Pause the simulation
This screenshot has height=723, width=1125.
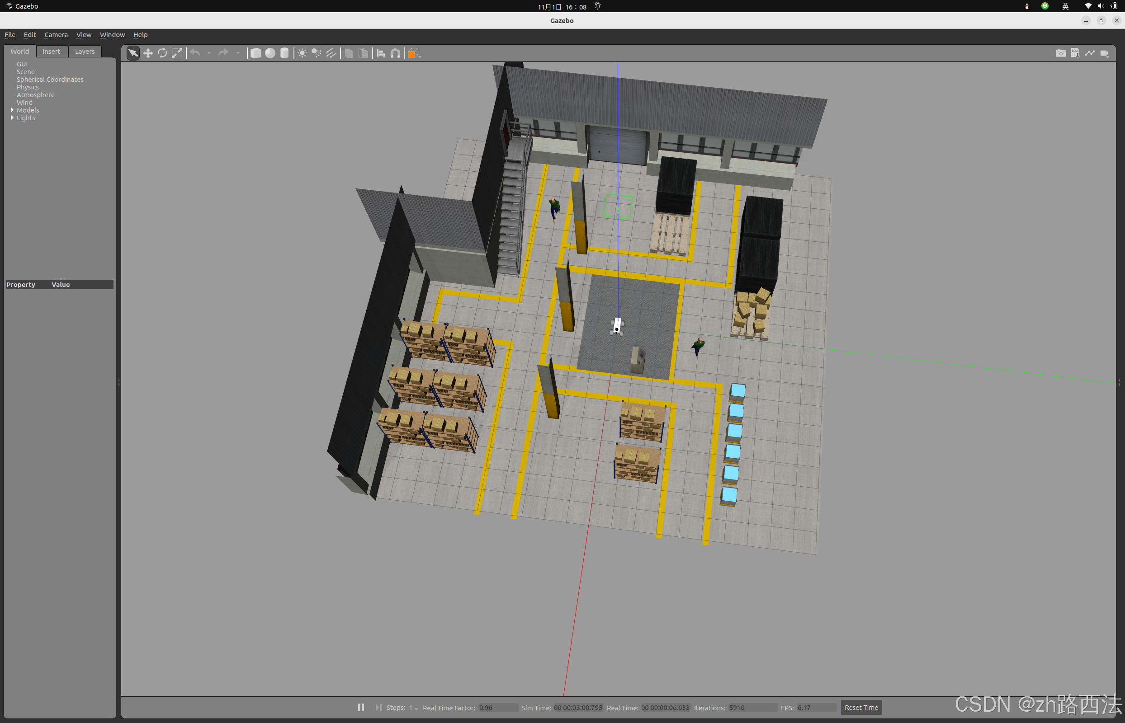(361, 707)
